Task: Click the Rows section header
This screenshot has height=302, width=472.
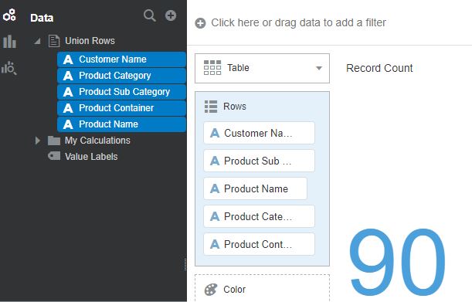Action: [x=235, y=107]
